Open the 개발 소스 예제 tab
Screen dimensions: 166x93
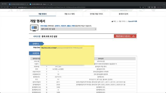tap(70, 14)
